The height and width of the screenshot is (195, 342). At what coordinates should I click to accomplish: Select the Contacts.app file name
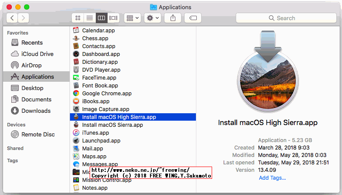point(98,46)
